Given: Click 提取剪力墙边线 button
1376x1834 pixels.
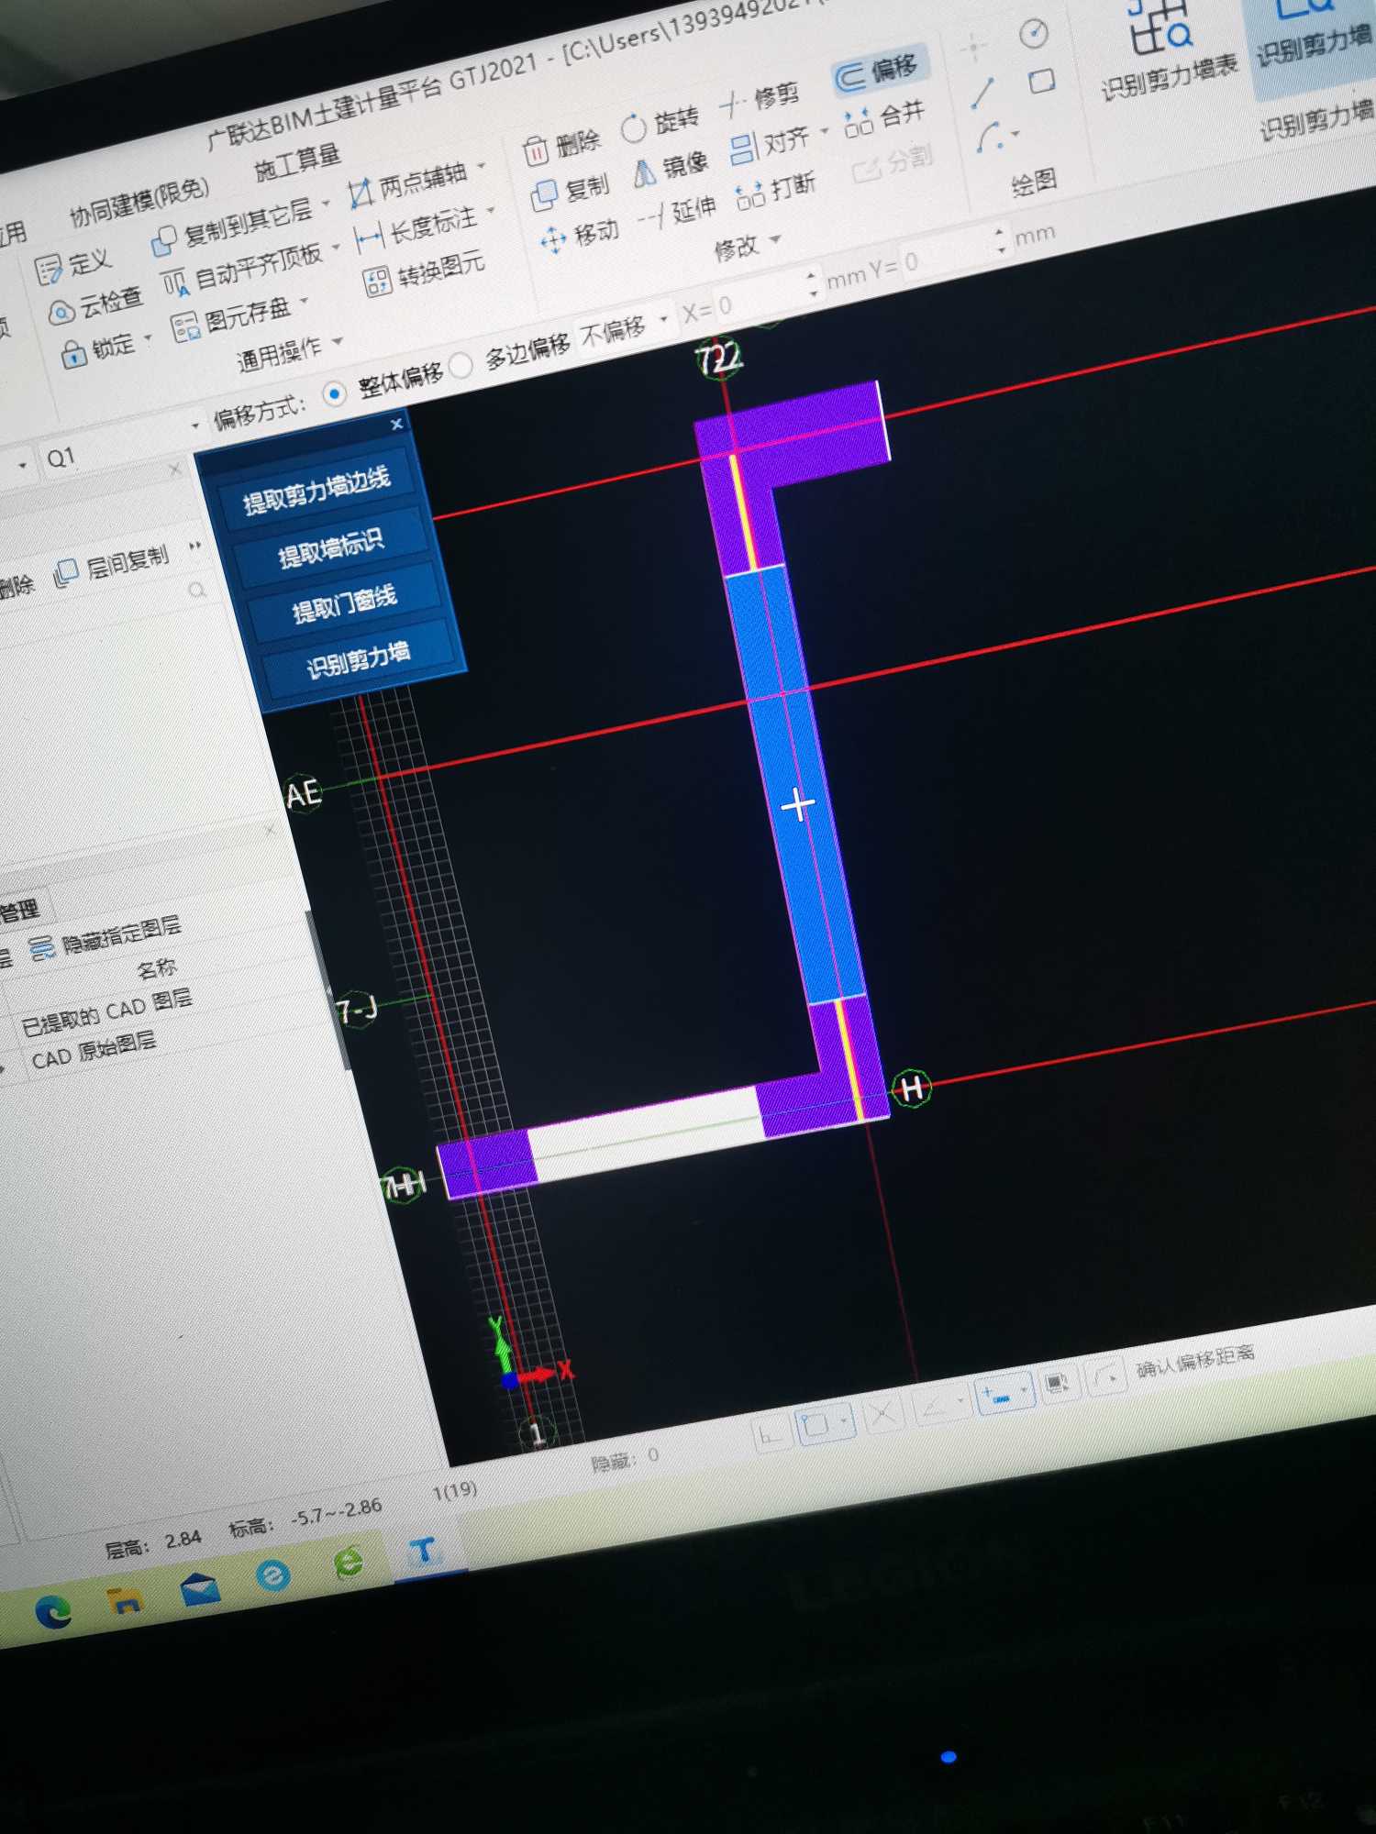Looking at the screenshot, I should coord(317,490).
